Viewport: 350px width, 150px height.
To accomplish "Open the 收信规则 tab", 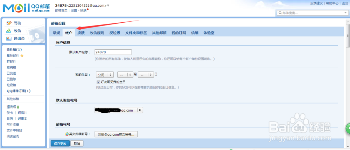I will point(97,33).
